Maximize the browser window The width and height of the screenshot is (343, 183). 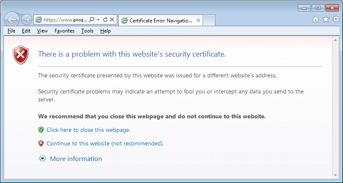pyautogui.click(x=318, y=8)
